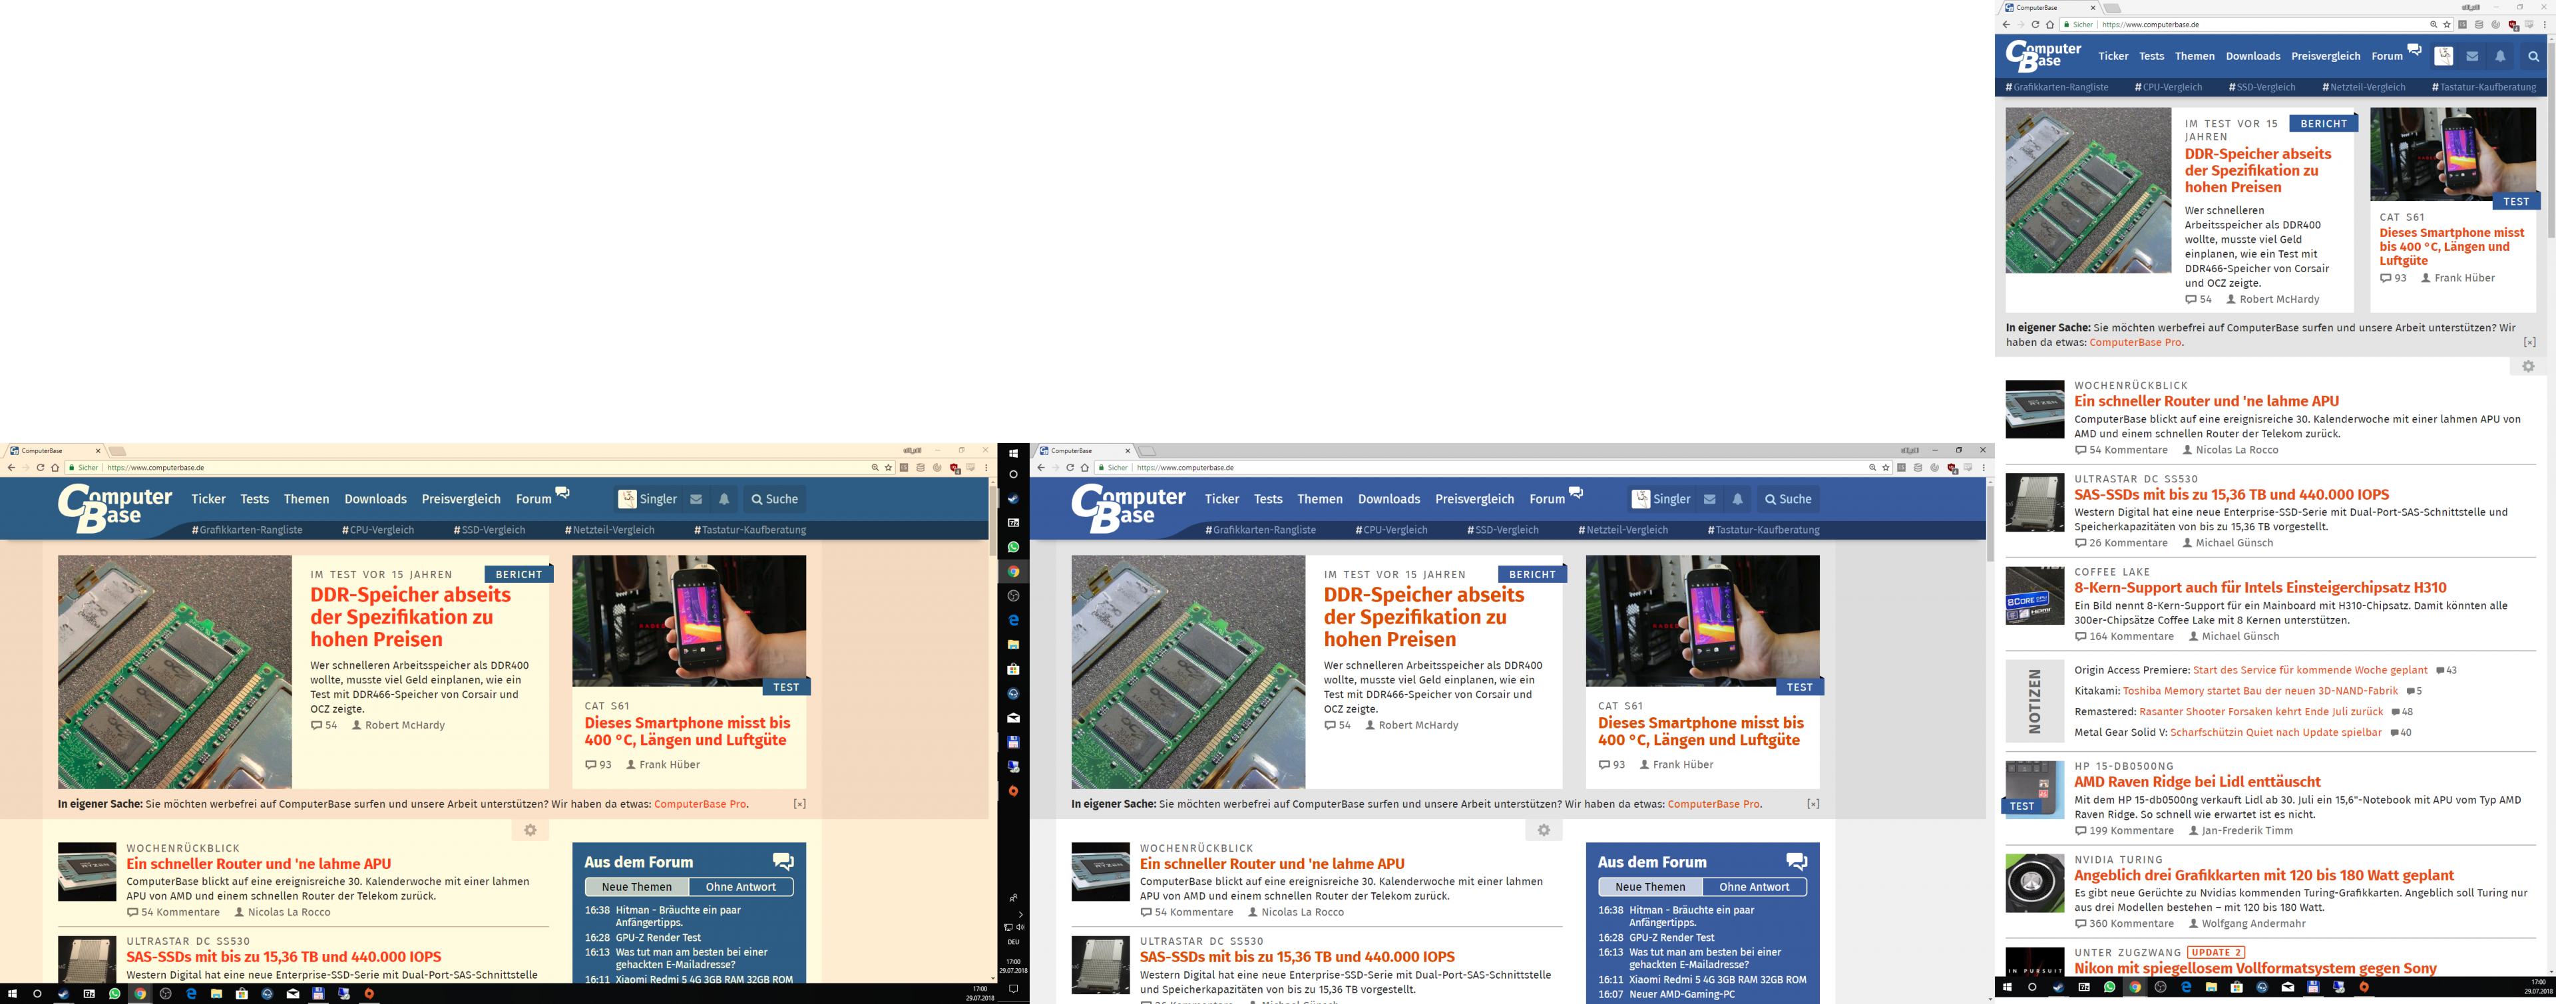Click the home button in the middle window's toolbar
Viewport: 2556px width, 1004px height.
[1084, 467]
